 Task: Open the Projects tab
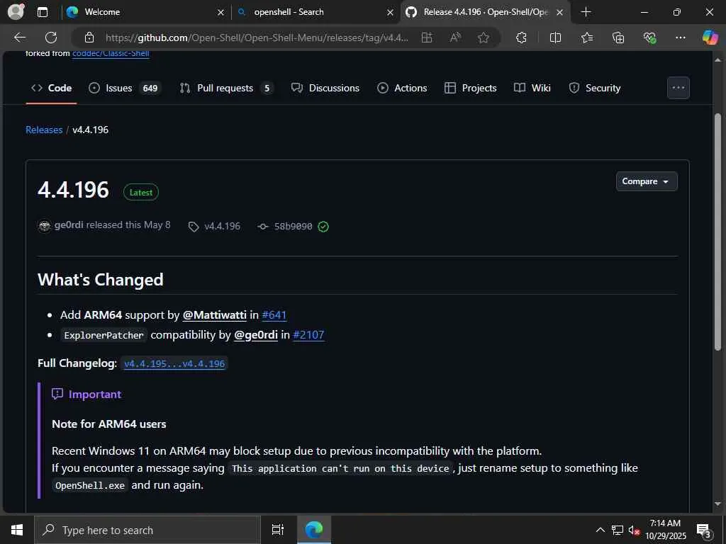pos(471,88)
